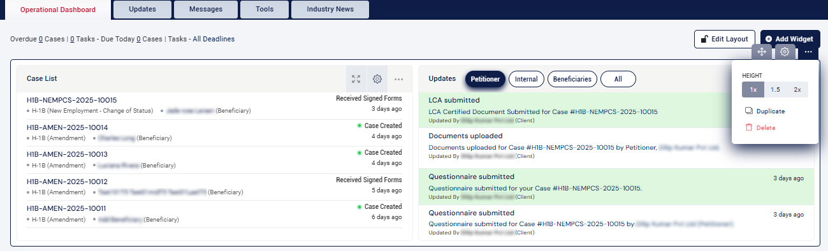This screenshot has width=828, height=251.
Task: Filter updates by Internal
Action: tap(527, 79)
